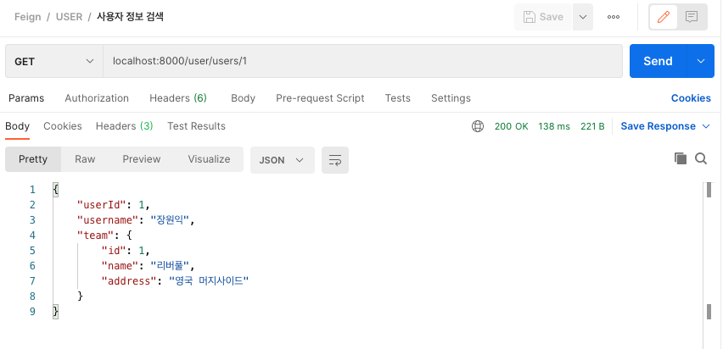This screenshot has height=349, width=723.
Task: Open the request Params tab
Action: tap(26, 98)
